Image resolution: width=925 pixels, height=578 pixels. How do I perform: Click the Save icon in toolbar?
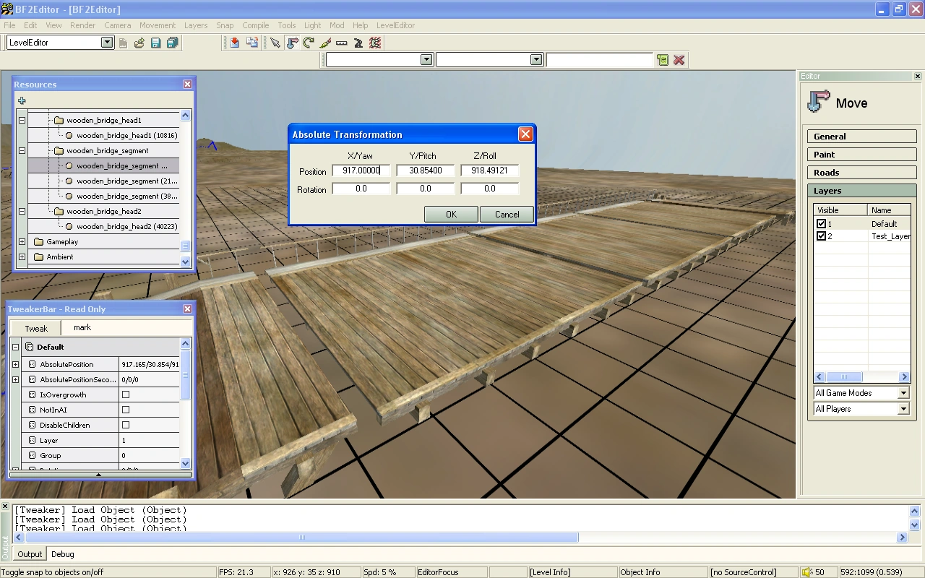point(155,43)
